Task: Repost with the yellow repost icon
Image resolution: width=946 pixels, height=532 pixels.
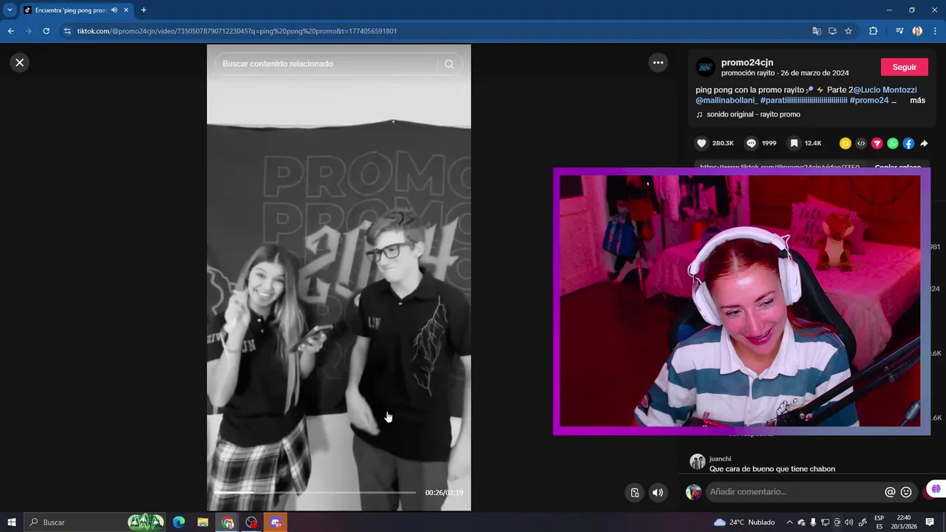Action: pyautogui.click(x=845, y=143)
